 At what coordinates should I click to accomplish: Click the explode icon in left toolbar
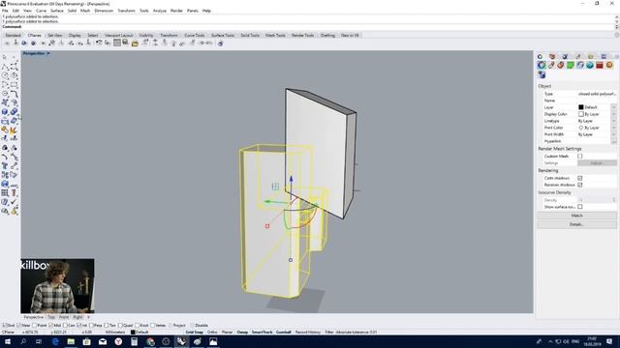pyautogui.click(x=14, y=130)
